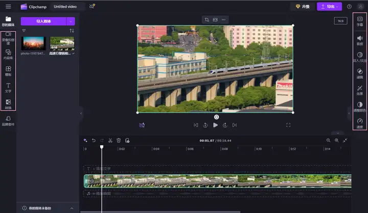Screen dimensions: 368x213
Task: Open the media sort order icon
Action: pyautogui.click(x=72, y=31)
